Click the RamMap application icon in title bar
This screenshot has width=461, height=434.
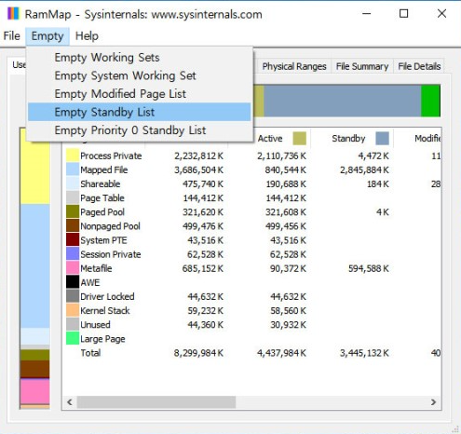tap(13, 14)
